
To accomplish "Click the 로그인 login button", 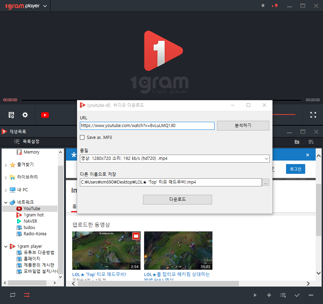I will [295, 169].
